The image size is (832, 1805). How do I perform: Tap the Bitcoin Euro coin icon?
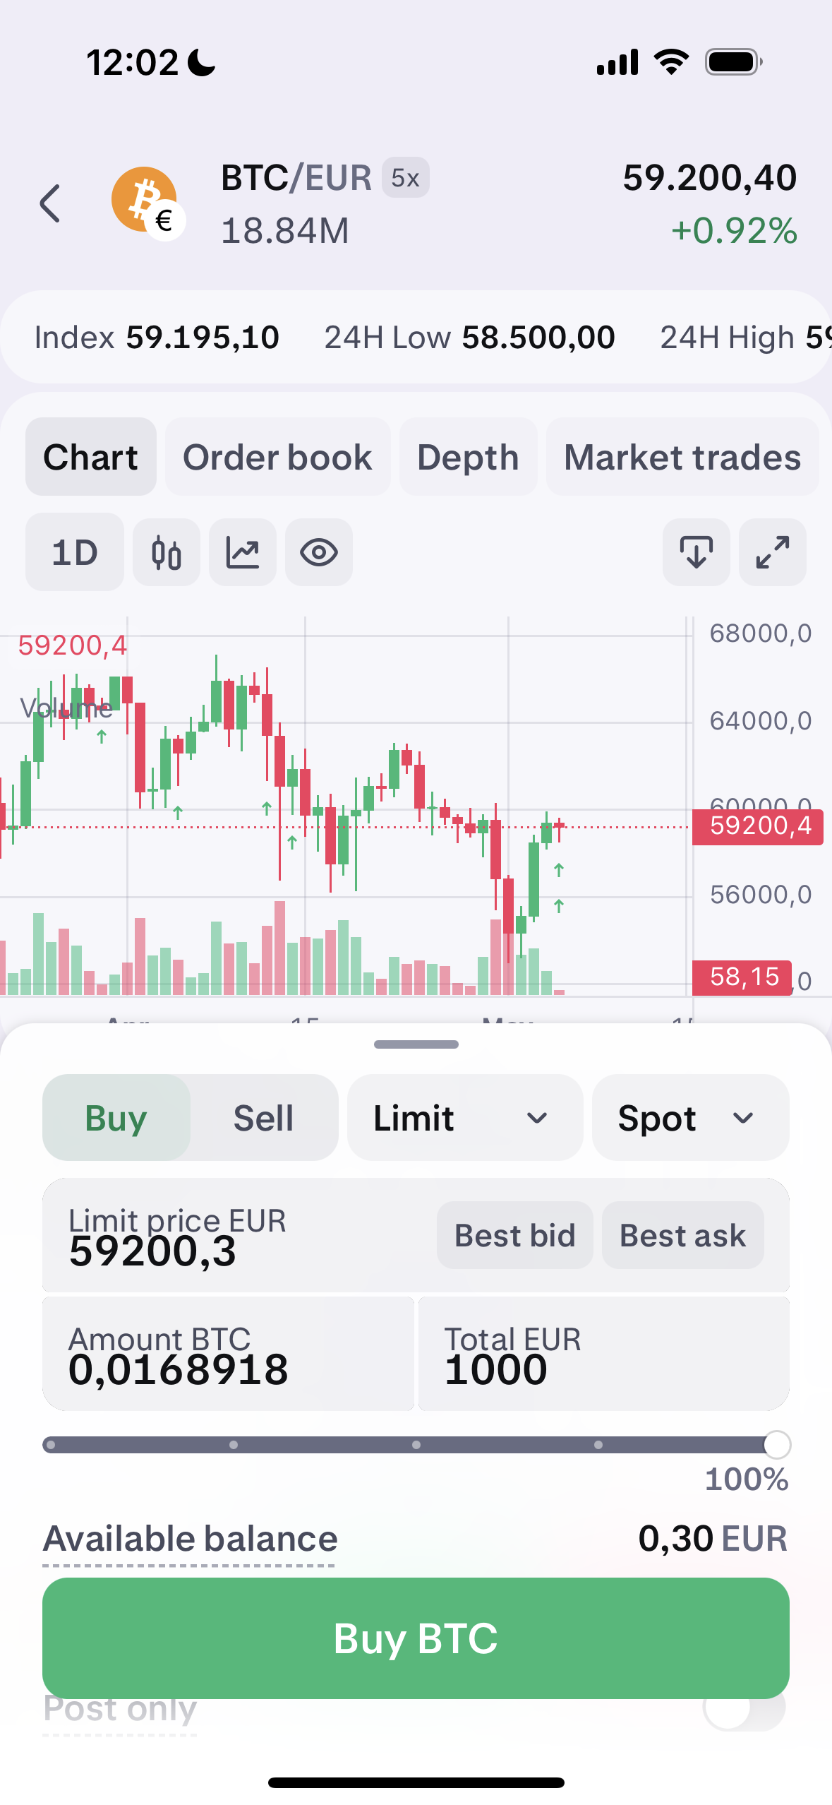(x=148, y=203)
